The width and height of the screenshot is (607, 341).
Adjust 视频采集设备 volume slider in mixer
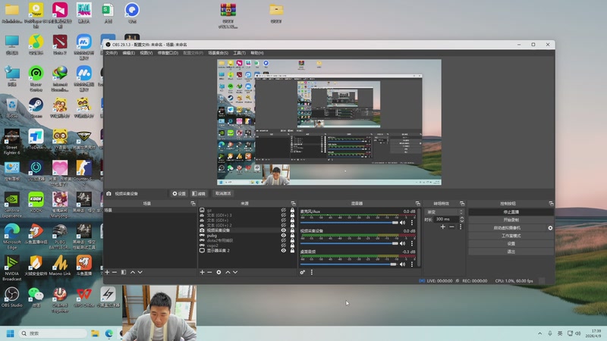[x=349, y=243]
